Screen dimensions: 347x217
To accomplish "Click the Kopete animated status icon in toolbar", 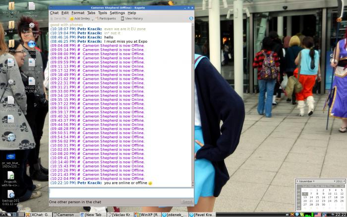I will tap(191, 18).
